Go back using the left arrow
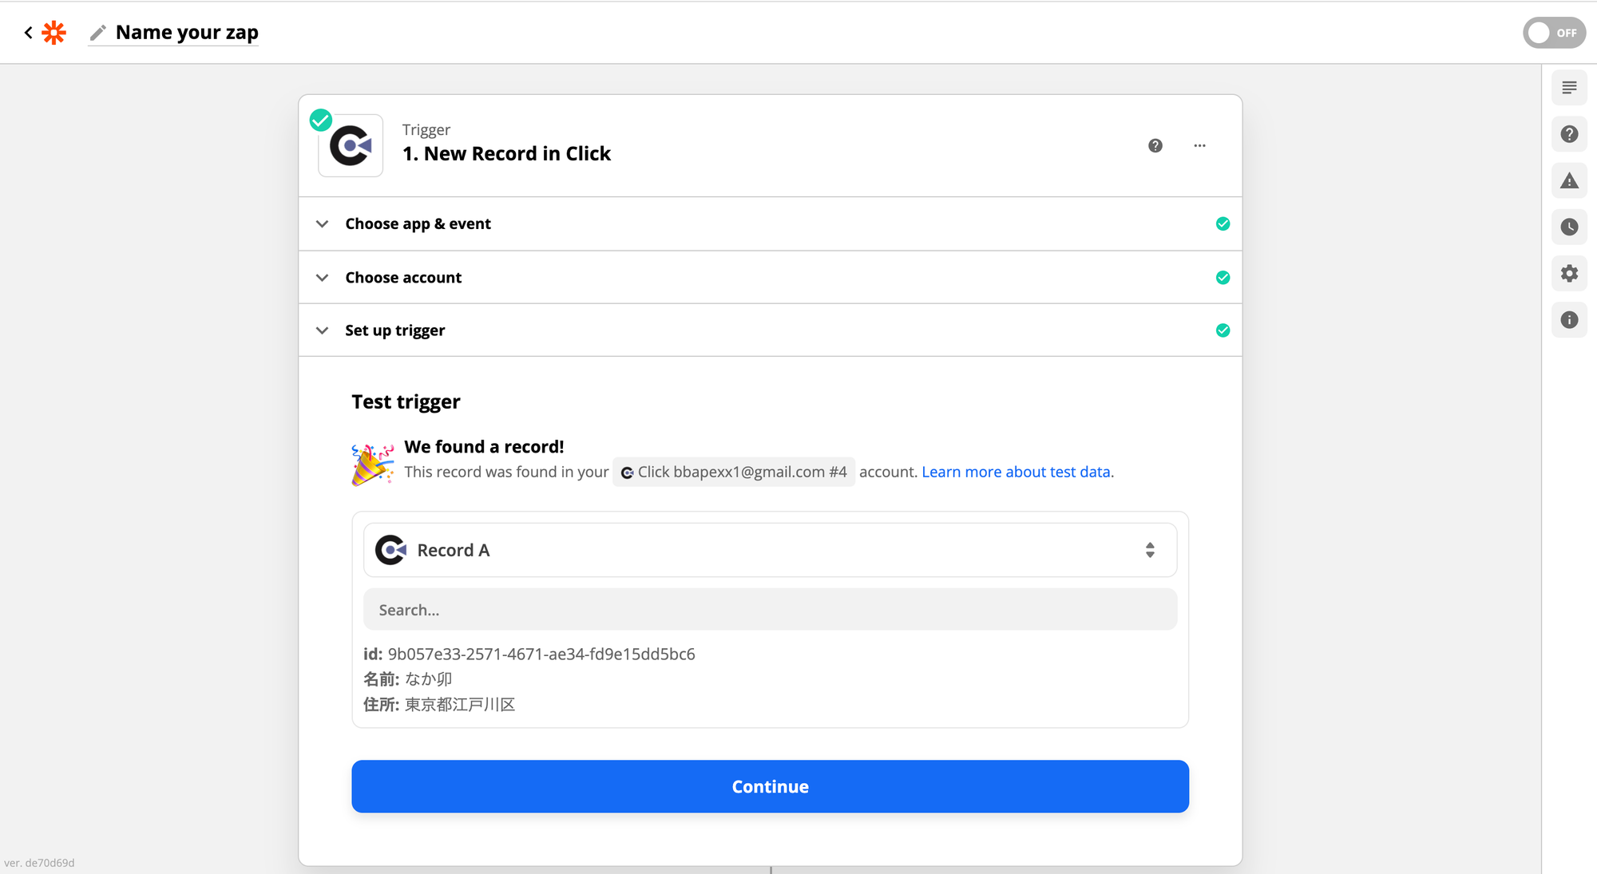Viewport: 1597px width, 874px height. [x=29, y=33]
